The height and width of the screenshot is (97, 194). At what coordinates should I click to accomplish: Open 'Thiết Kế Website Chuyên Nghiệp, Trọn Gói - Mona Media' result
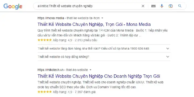94,24
